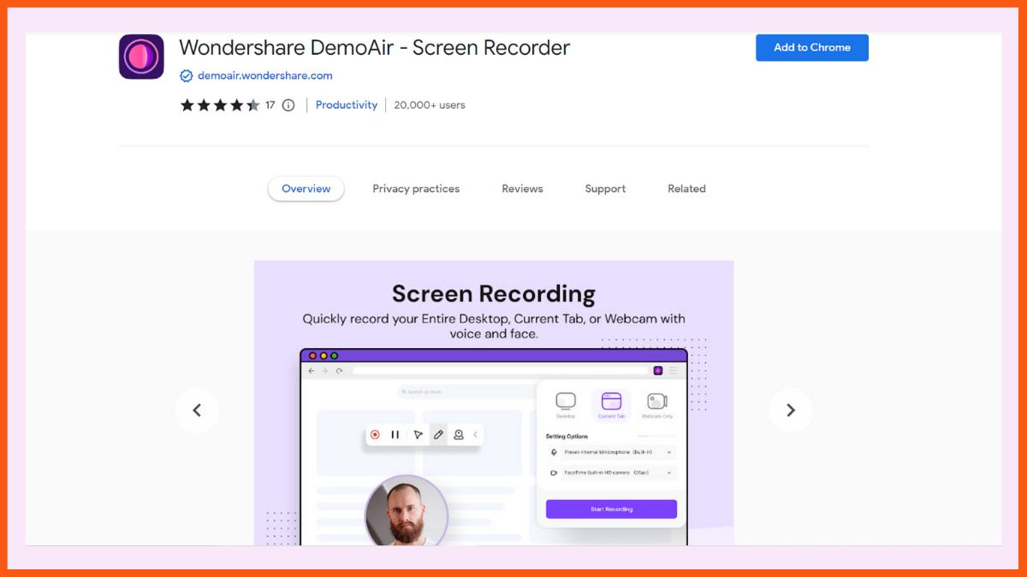Click the Add to Chrome button
Screen dimensions: 1027x577
pos(811,48)
